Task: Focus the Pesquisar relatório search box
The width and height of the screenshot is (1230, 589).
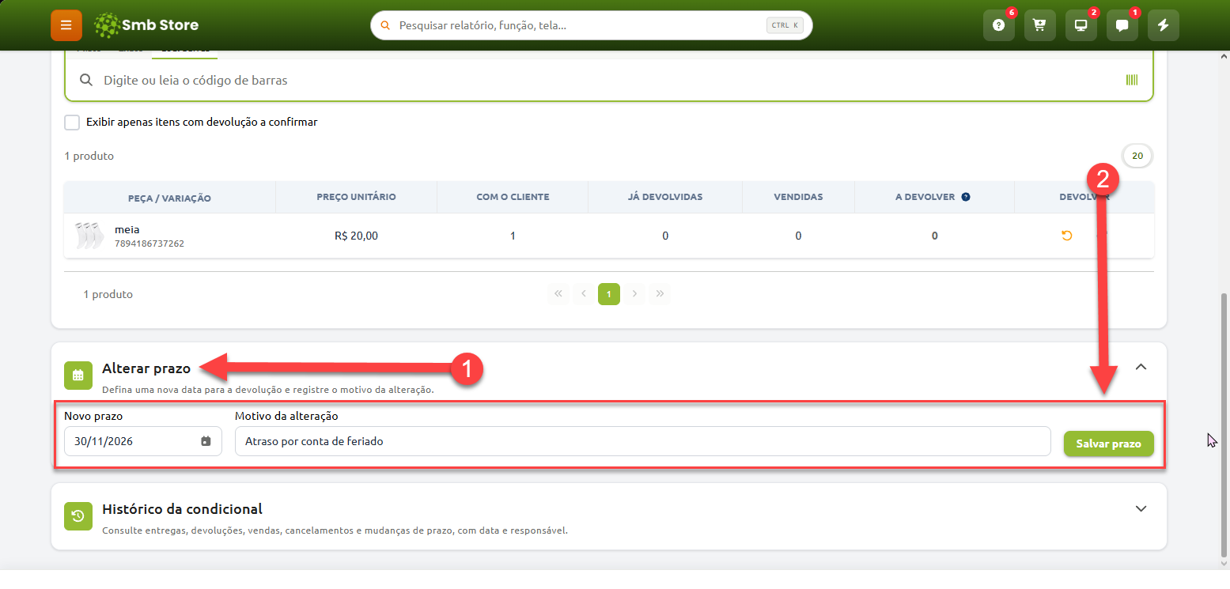Action: (x=592, y=25)
